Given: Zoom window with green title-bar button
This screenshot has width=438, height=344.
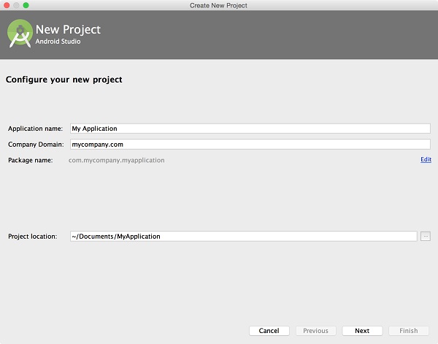Looking at the screenshot, I should coord(26,5).
